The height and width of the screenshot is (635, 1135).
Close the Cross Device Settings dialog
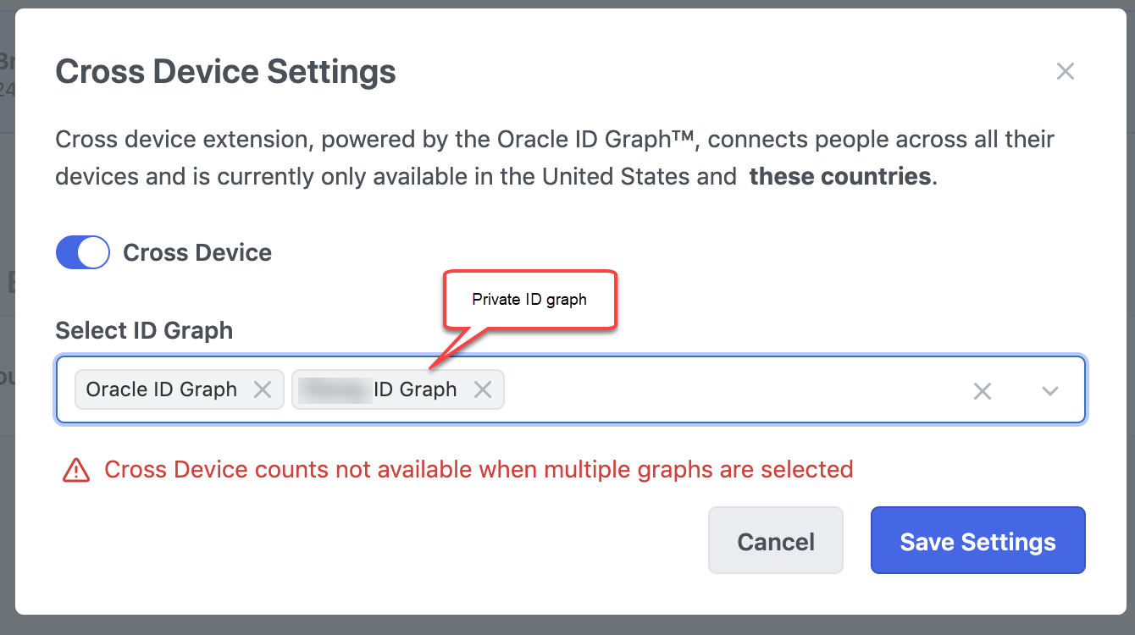tap(1065, 72)
